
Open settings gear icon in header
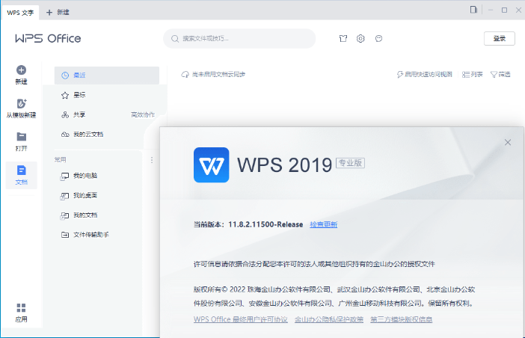[360, 38]
